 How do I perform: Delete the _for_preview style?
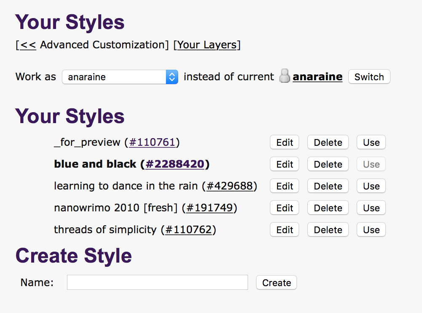point(328,142)
